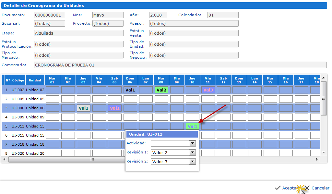
Task: Click purple Val1 cell in UI-006 row
Action: (x=114, y=108)
